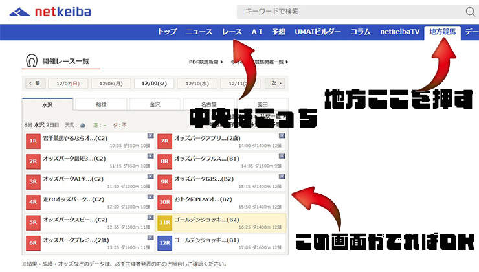The height and width of the screenshot is (272, 479).
Task: Select date 12/10(水)
Action: coord(196,84)
